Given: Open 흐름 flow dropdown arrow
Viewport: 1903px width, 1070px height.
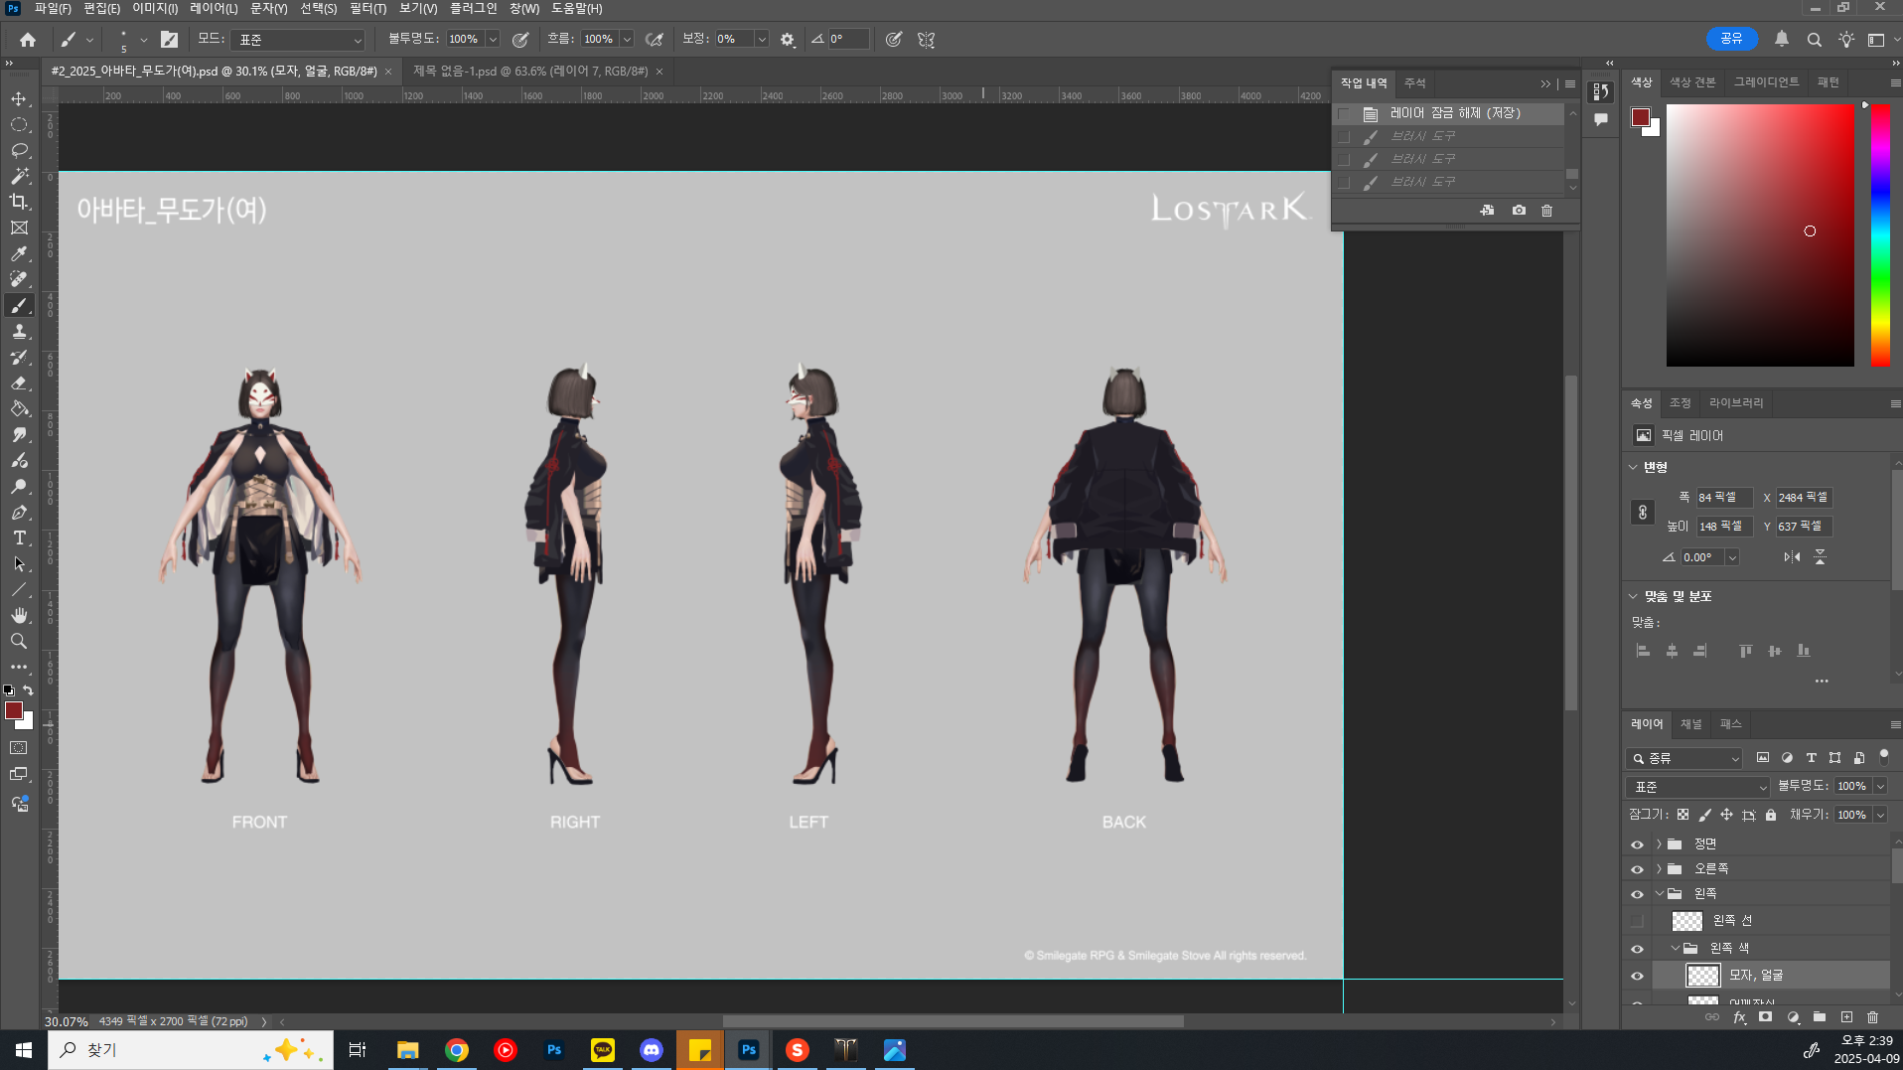Looking at the screenshot, I should [627, 40].
